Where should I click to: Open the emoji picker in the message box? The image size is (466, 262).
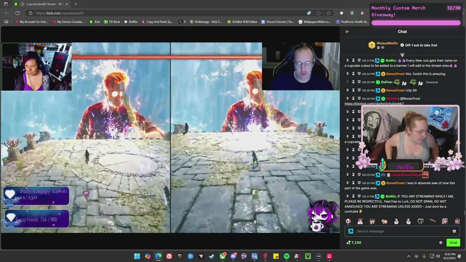pyautogui.click(x=454, y=231)
